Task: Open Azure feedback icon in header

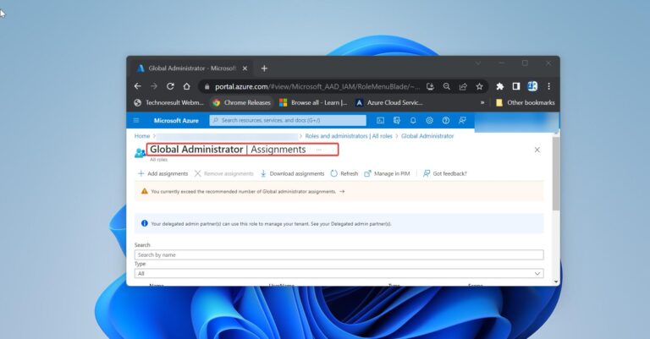Action: 462,120
